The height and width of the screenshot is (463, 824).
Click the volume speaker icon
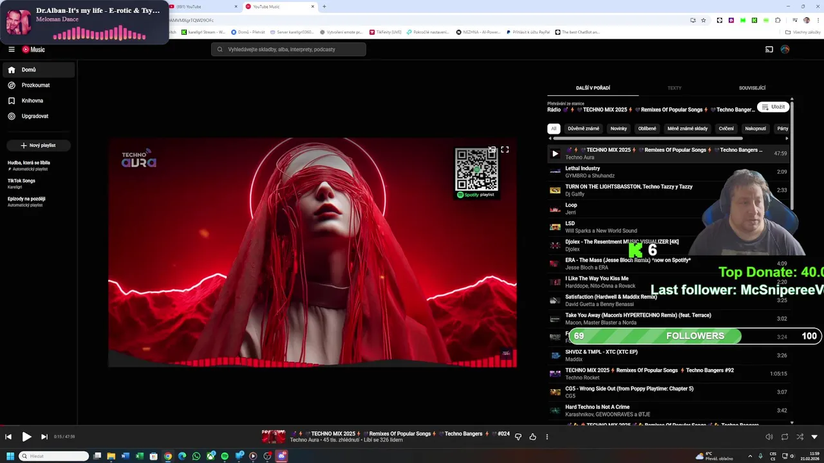[x=769, y=437]
